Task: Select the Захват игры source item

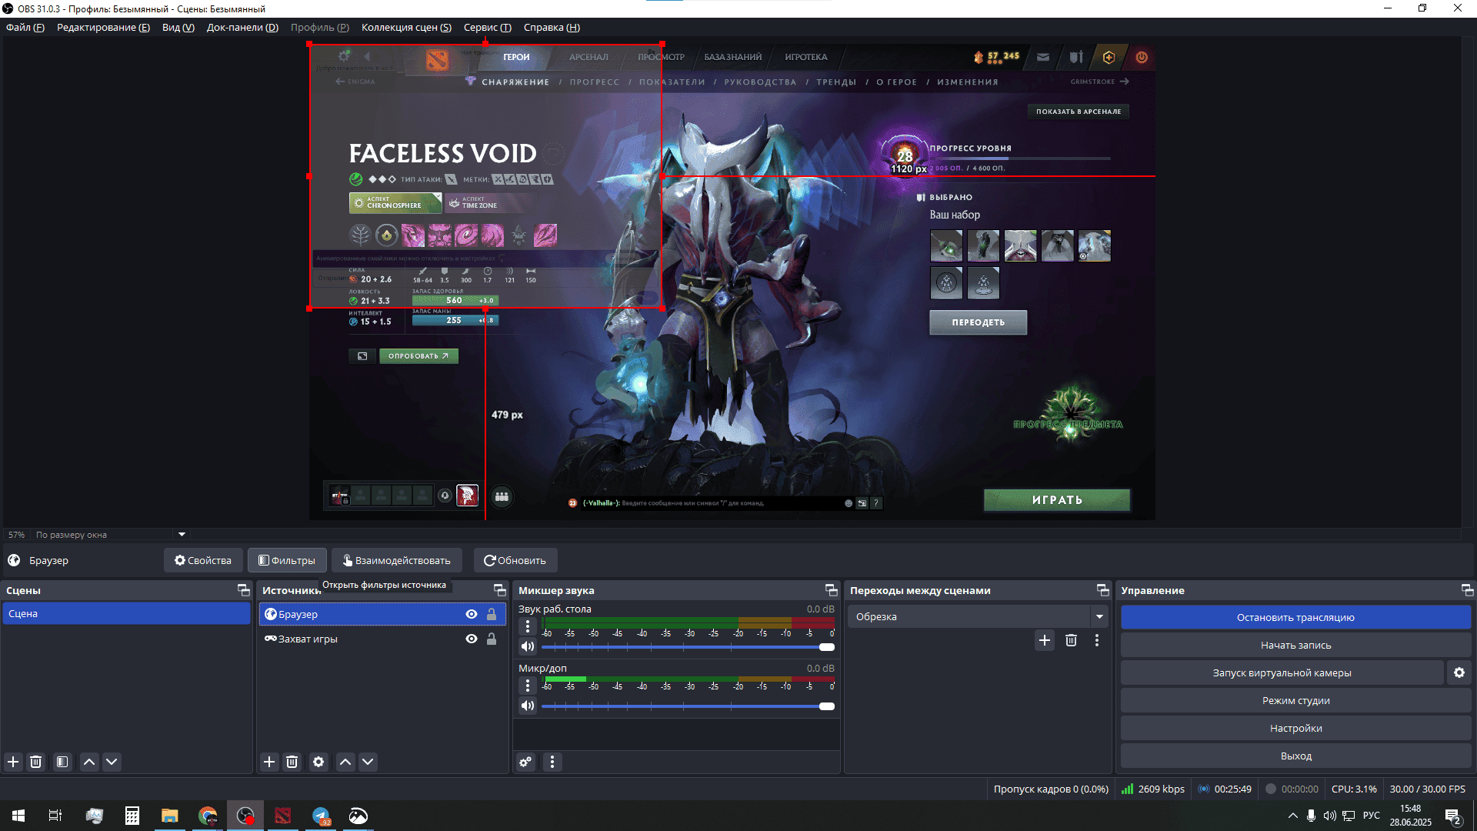Action: pyautogui.click(x=308, y=639)
